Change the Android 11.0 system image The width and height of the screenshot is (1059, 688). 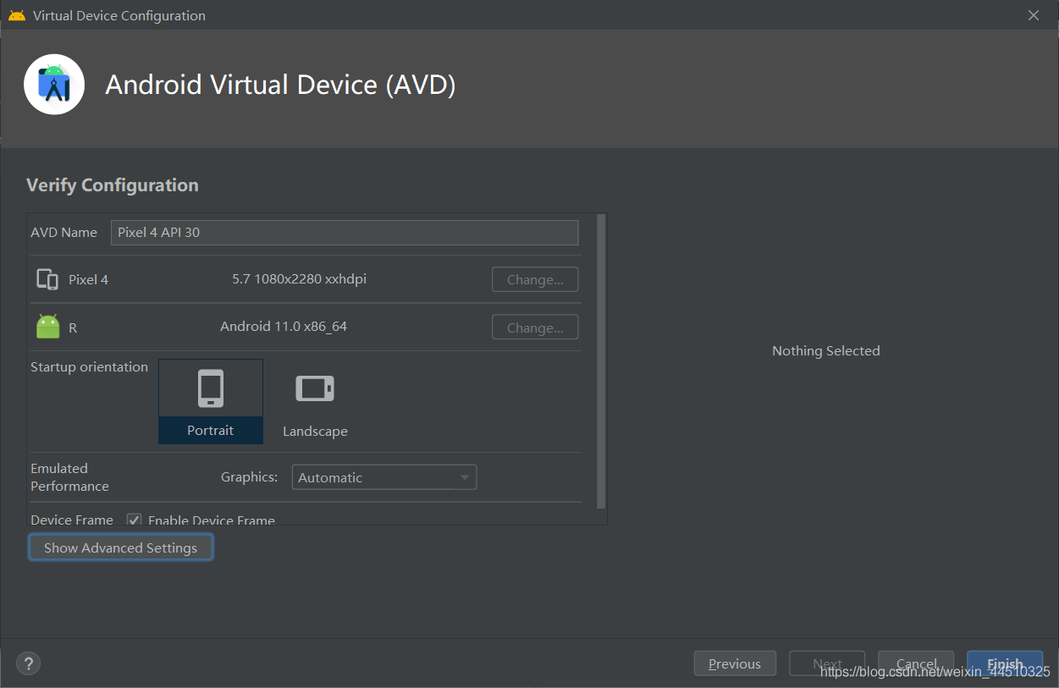(x=535, y=327)
